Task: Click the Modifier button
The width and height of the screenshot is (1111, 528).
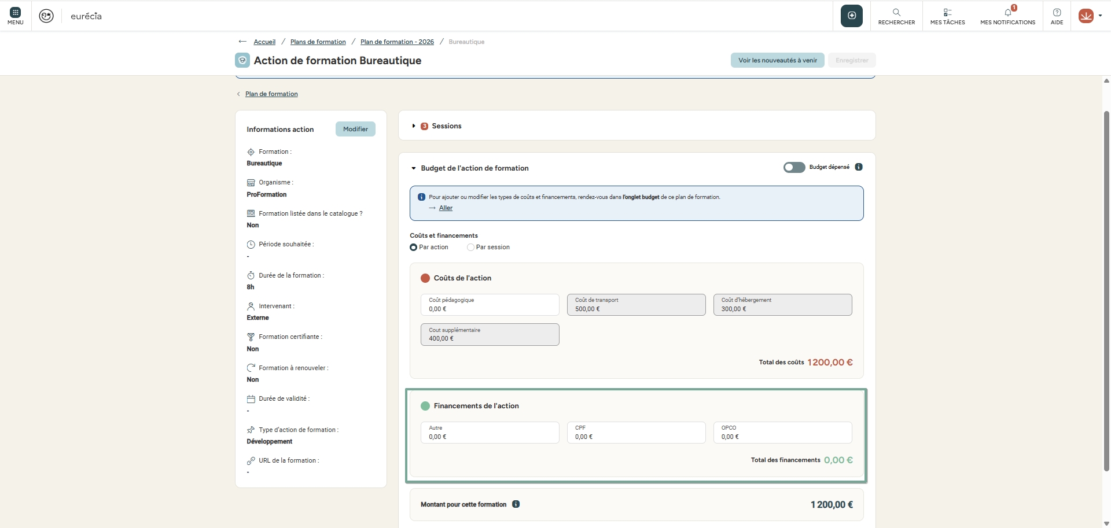Action: (x=355, y=129)
